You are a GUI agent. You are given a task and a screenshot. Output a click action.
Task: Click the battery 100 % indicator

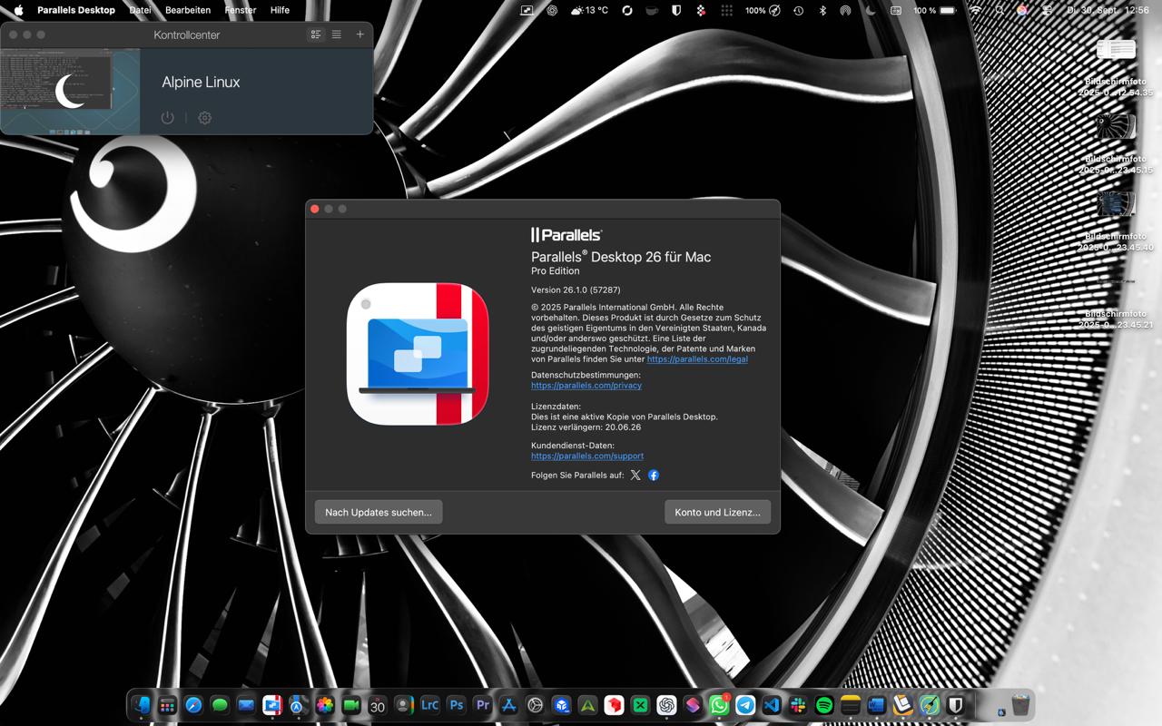pyautogui.click(x=935, y=10)
